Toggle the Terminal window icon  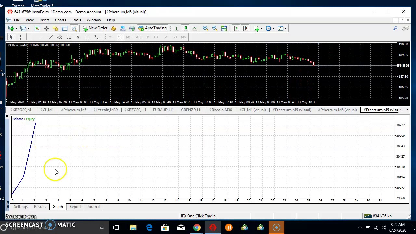65,28
